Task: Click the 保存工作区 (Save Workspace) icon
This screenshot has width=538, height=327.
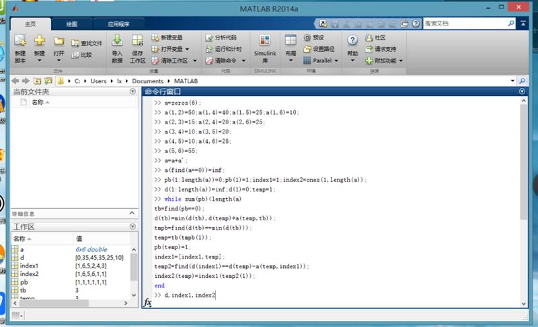Action: pos(137,41)
